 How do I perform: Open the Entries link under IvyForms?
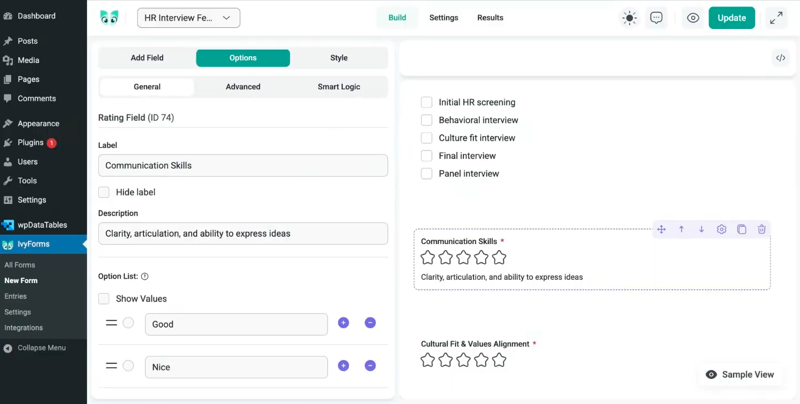[17, 296]
